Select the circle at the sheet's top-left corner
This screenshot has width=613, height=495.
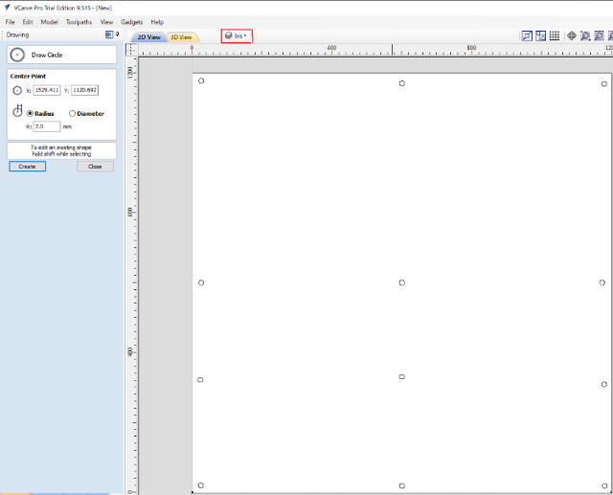(201, 80)
